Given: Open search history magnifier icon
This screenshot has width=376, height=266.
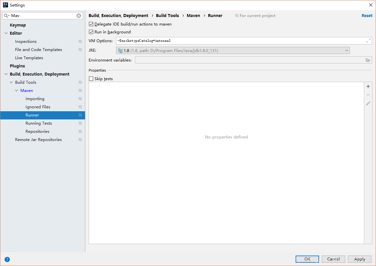Looking at the screenshot, I should click(7, 16).
